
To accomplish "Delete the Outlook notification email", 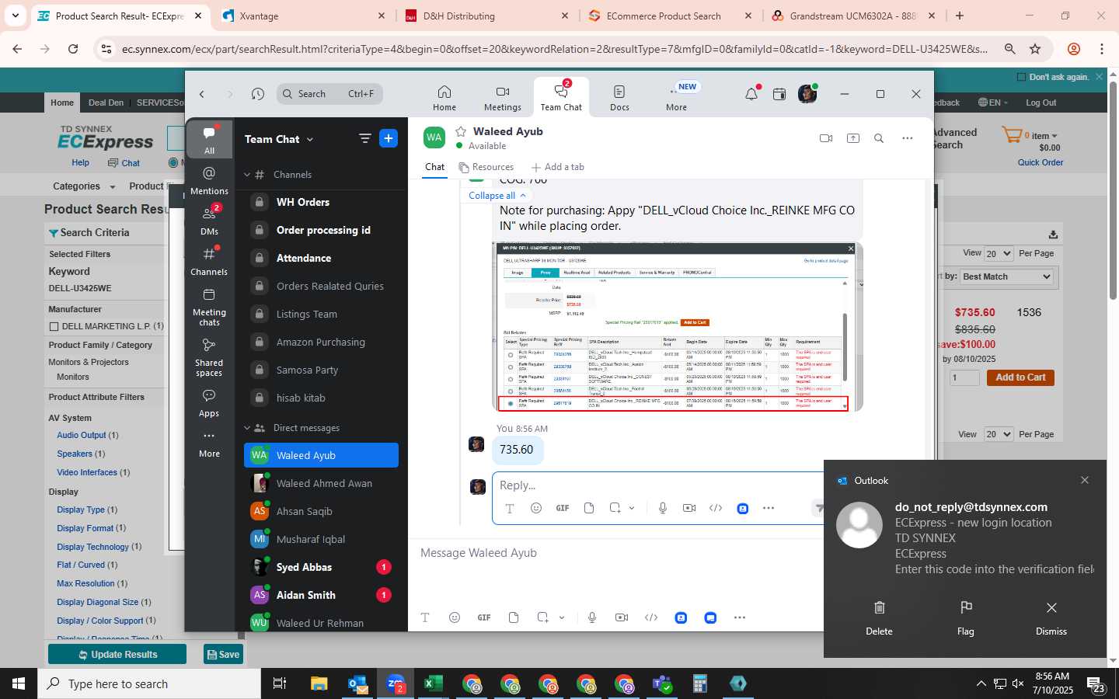I will [x=879, y=617].
